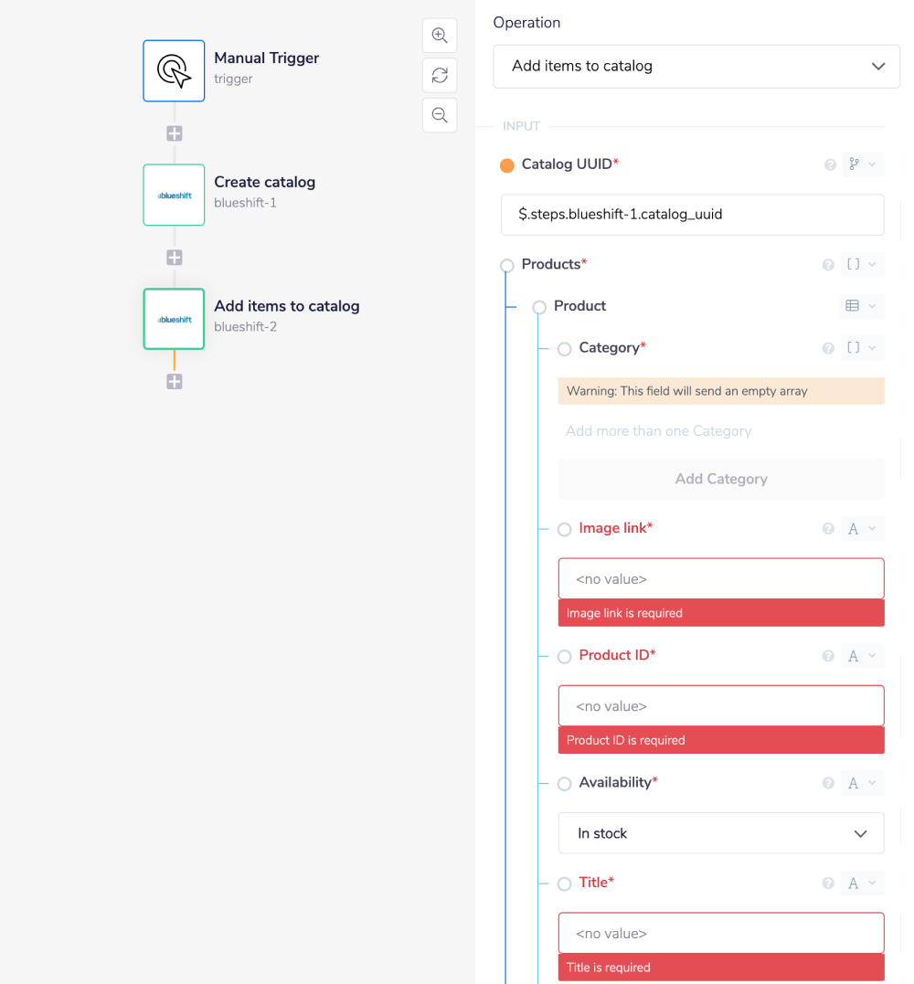The width and height of the screenshot is (914, 984).
Task: Select the Create catalog blueshift step
Action: point(174,195)
